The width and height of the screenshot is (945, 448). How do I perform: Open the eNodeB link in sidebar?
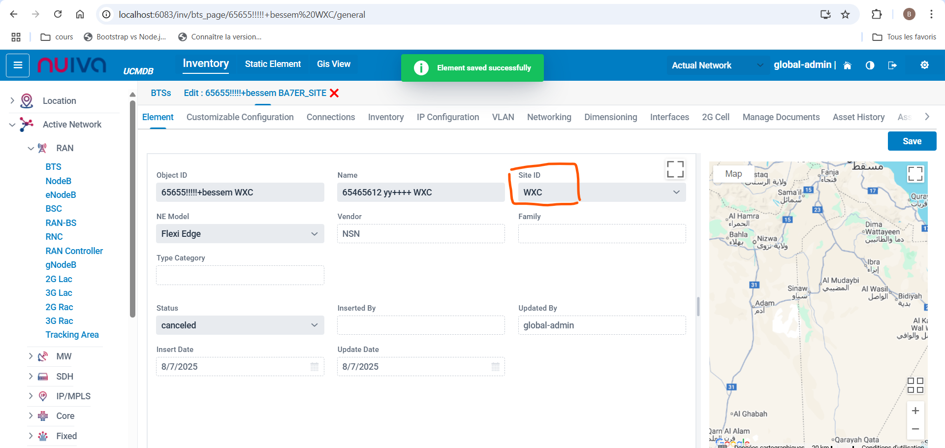[61, 195]
